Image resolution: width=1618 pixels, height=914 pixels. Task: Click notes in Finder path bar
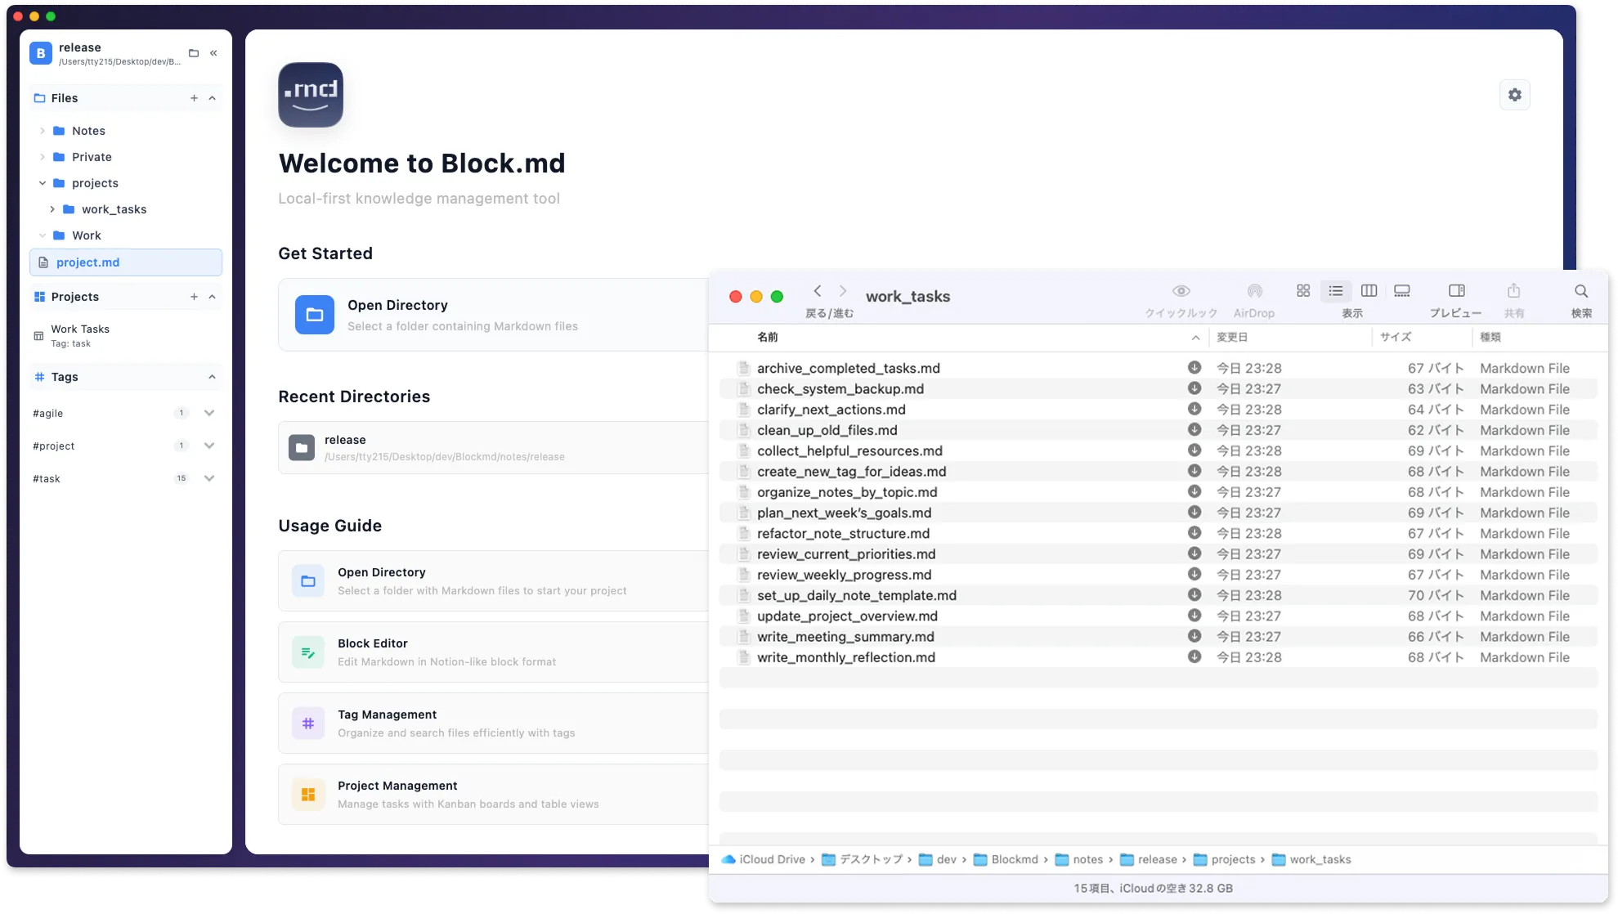pyautogui.click(x=1079, y=859)
